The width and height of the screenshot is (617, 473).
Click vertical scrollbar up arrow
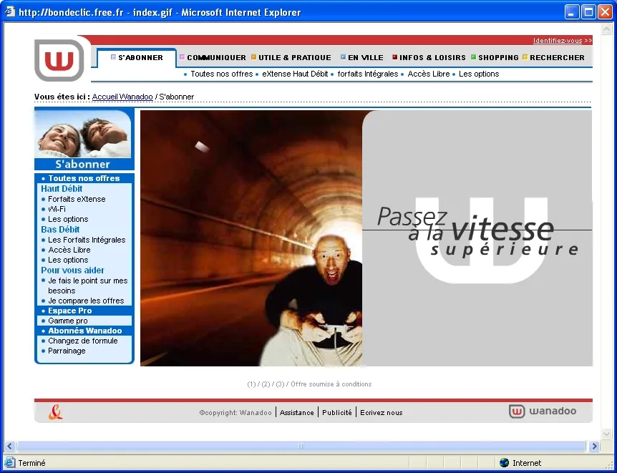click(x=606, y=29)
